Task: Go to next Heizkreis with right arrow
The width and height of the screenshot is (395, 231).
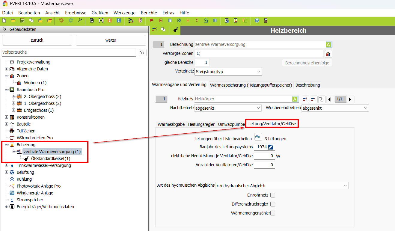Action: point(350,99)
